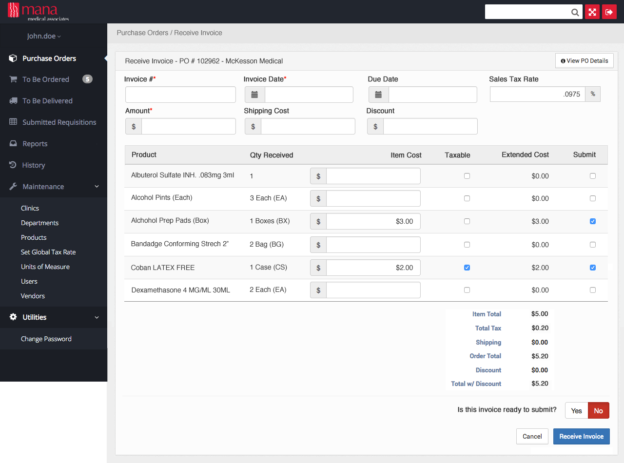
Task: Open the calendar picker for Due Date
Action: (378, 94)
